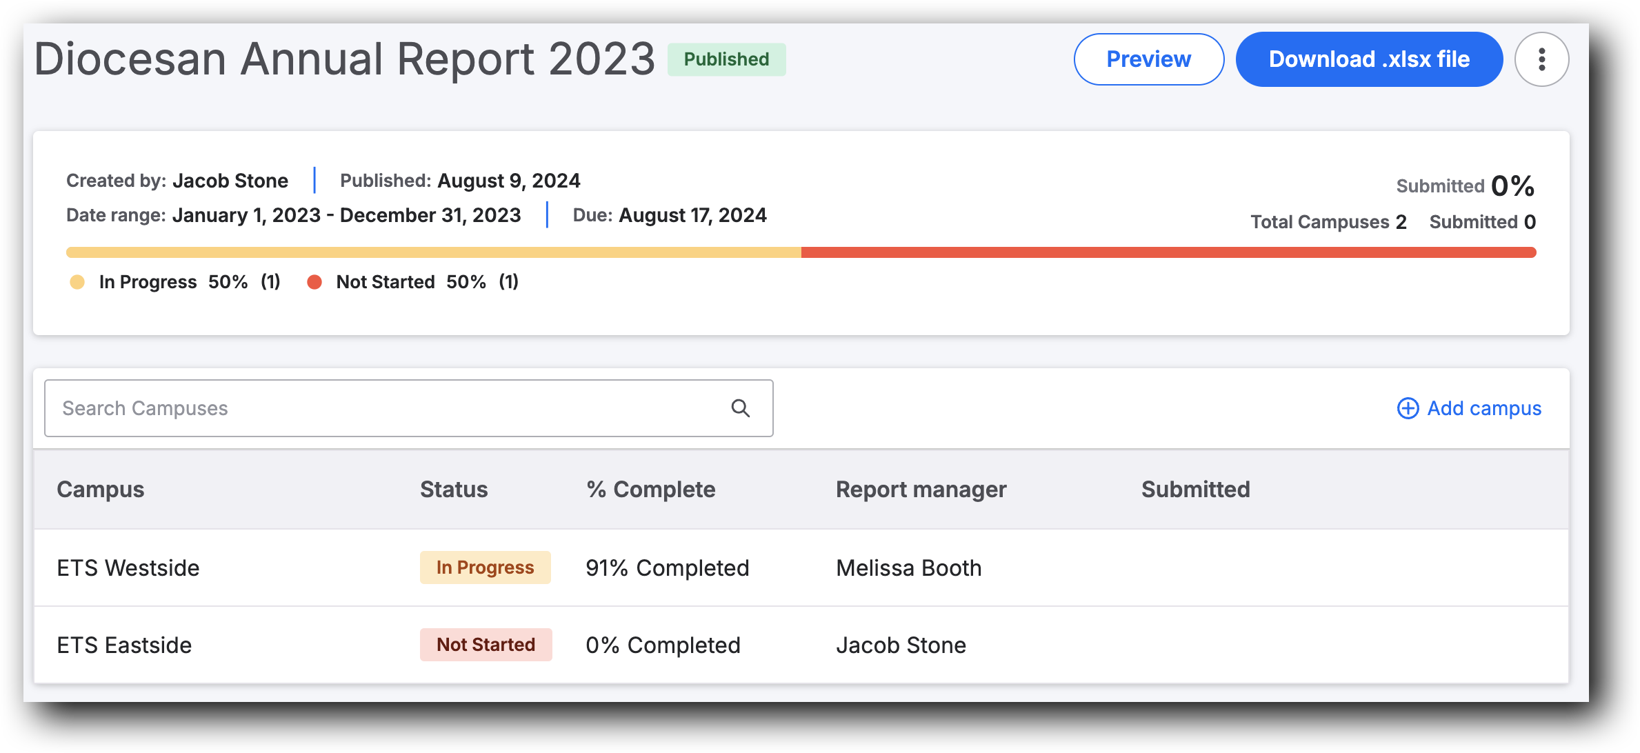Screen dimensions: 1640x753
Task: Select the ETS Eastside campus row
Action: click(x=124, y=644)
